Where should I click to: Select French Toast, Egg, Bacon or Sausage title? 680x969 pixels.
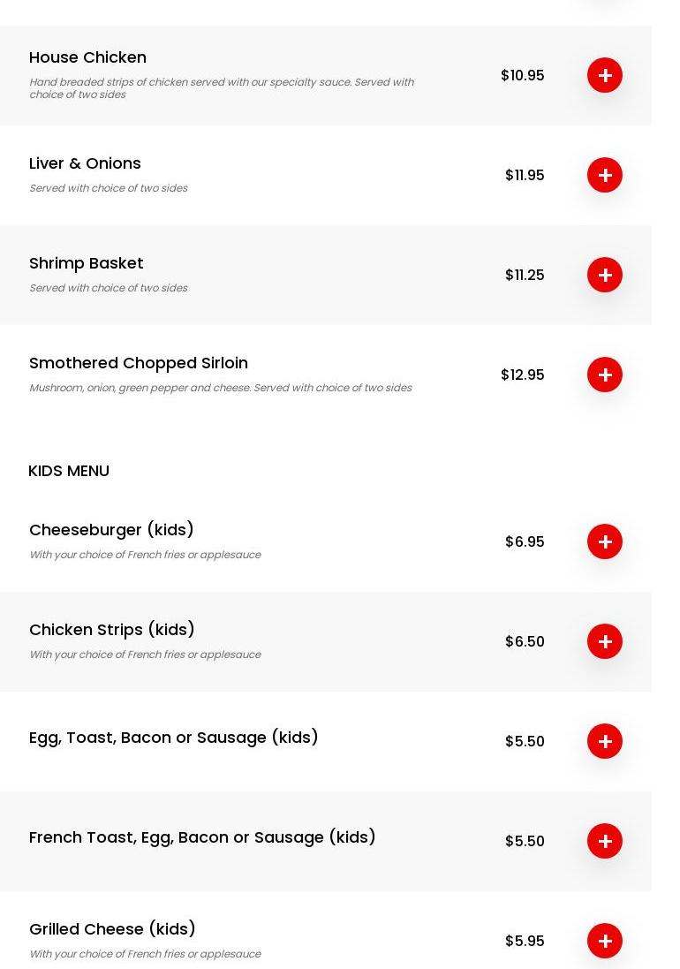[x=202, y=837]
